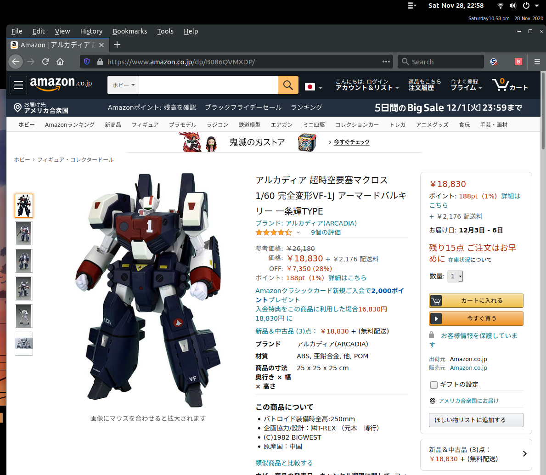This screenshot has height=475, width=546.
Task: Open the Wi-Fi network indicator
Action: [500, 6]
